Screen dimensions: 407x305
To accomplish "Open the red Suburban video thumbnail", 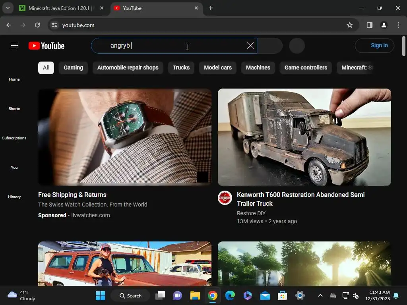I will click(x=125, y=264).
